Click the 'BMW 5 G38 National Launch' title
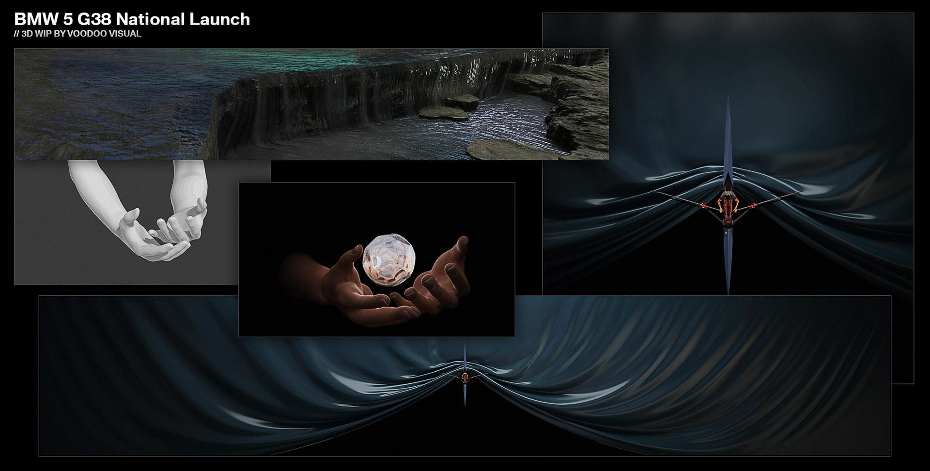The width and height of the screenshot is (930, 471). pyautogui.click(x=132, y=19)
